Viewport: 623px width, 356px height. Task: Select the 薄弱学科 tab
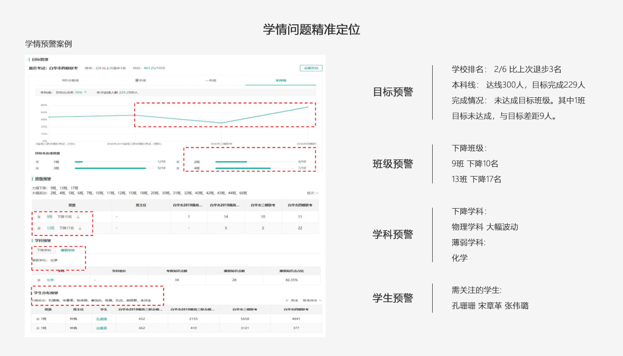[x=68, y=250]
